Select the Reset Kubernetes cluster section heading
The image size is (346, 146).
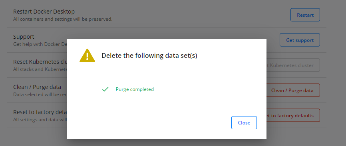pos(40,62)
